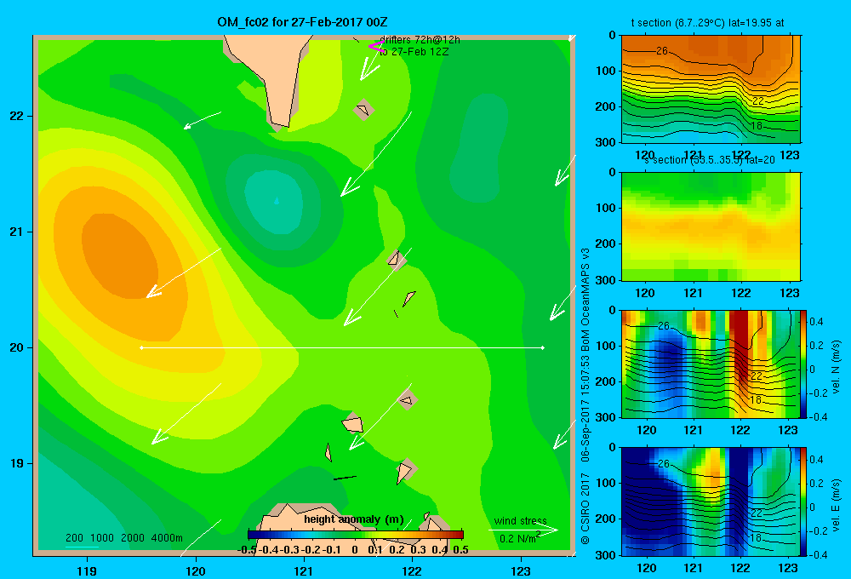Click the title OM_fc02 for 27-Feb-2017 00Z
The image size is (851, 579).
point(302,22)
